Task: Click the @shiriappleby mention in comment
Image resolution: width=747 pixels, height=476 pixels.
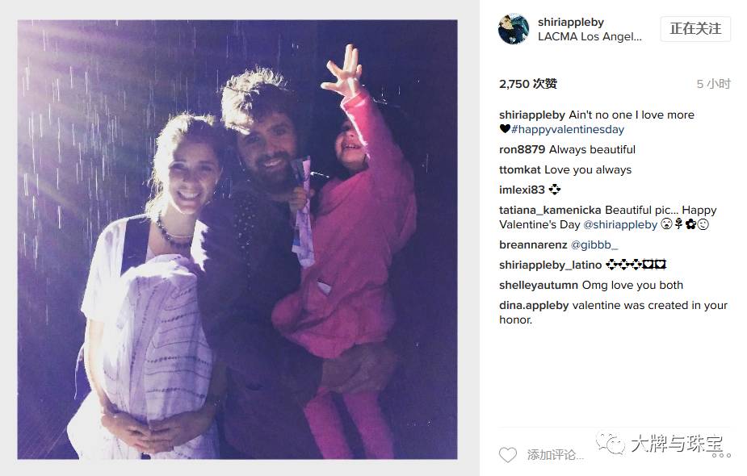Action: pyautogui.click(x=619, y=224)
